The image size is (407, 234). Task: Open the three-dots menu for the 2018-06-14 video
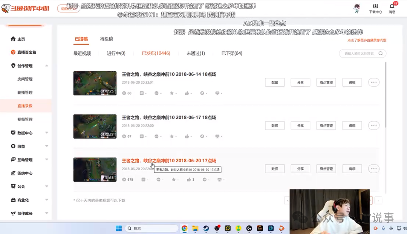374,83
